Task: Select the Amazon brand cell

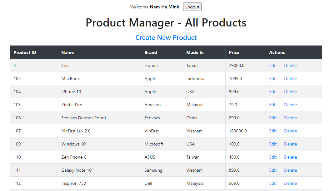Action: pos(162,105)
